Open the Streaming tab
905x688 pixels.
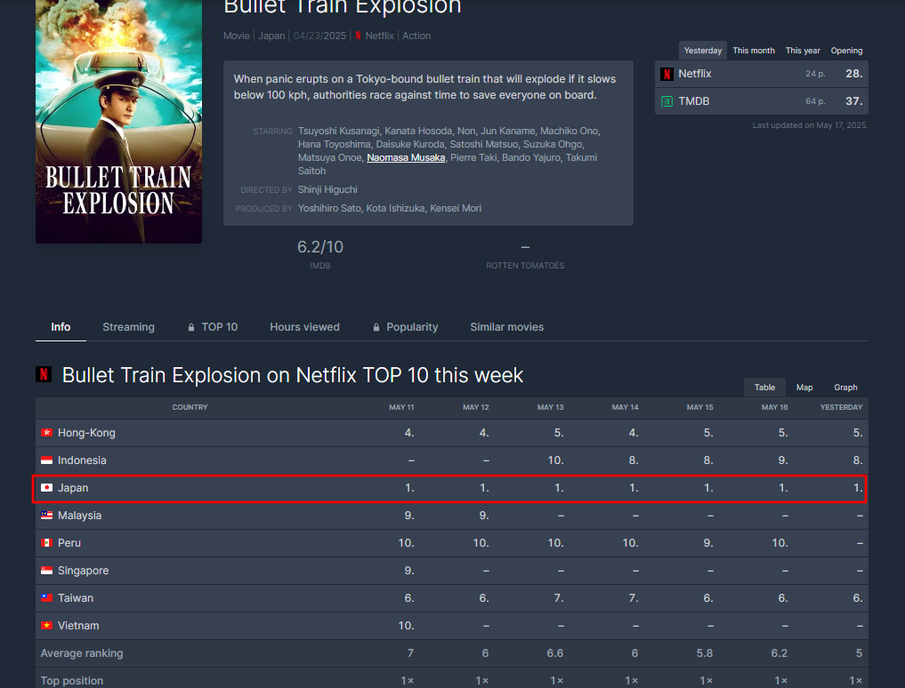click(x=128, y=327)
